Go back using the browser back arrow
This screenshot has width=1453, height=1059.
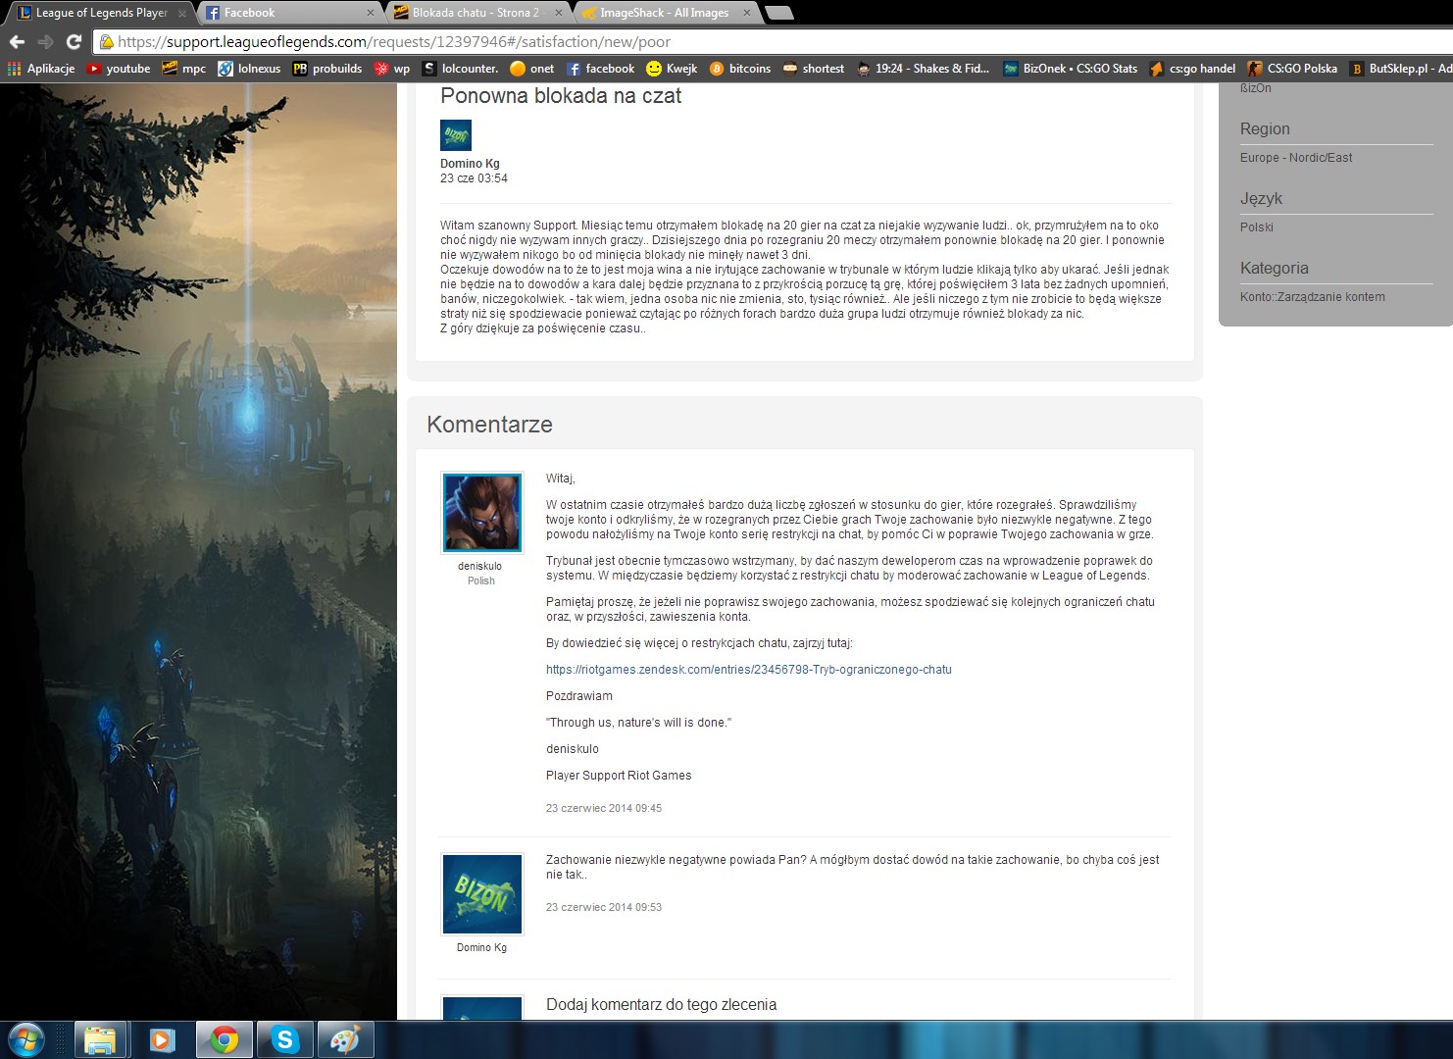pyautogui.click(x=17, y=42)
